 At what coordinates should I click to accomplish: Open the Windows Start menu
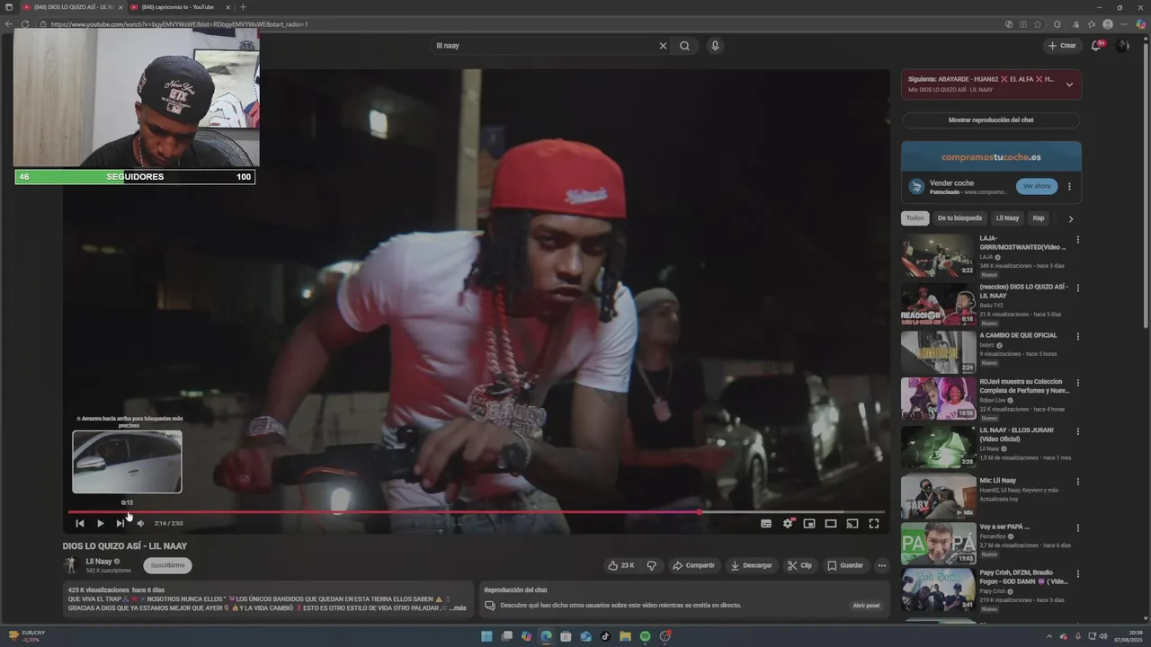(486, 636)
